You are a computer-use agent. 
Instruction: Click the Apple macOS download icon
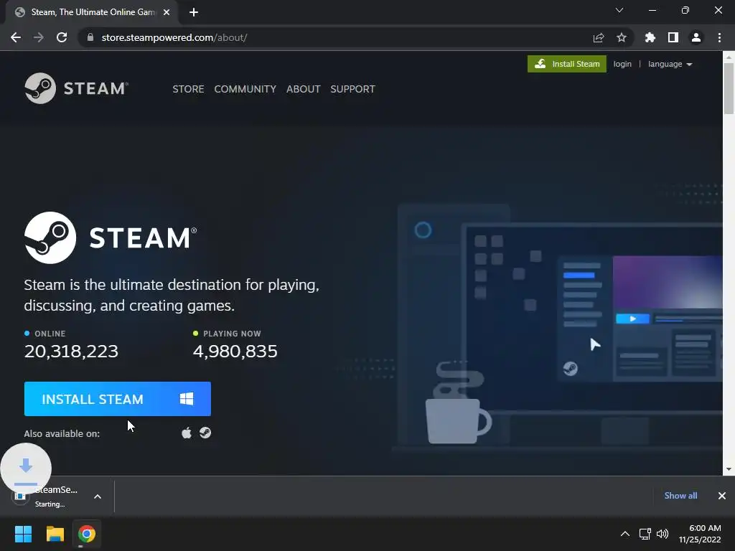coord(187,433)
